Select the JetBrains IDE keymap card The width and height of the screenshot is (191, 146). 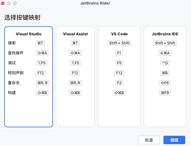(165, 77)
